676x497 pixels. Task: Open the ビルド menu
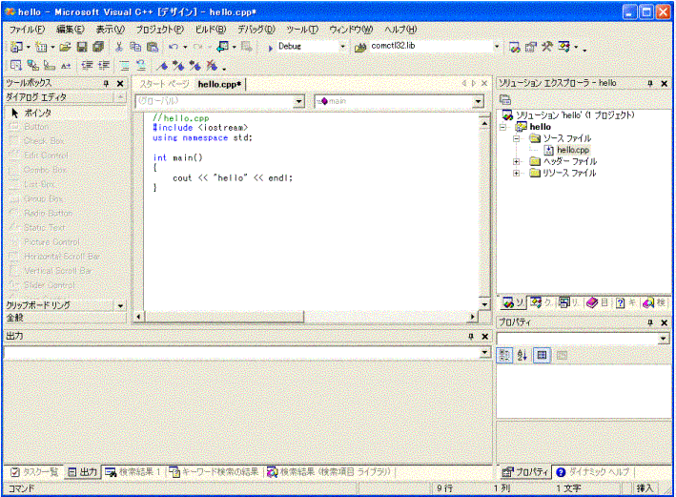point(210,29)
